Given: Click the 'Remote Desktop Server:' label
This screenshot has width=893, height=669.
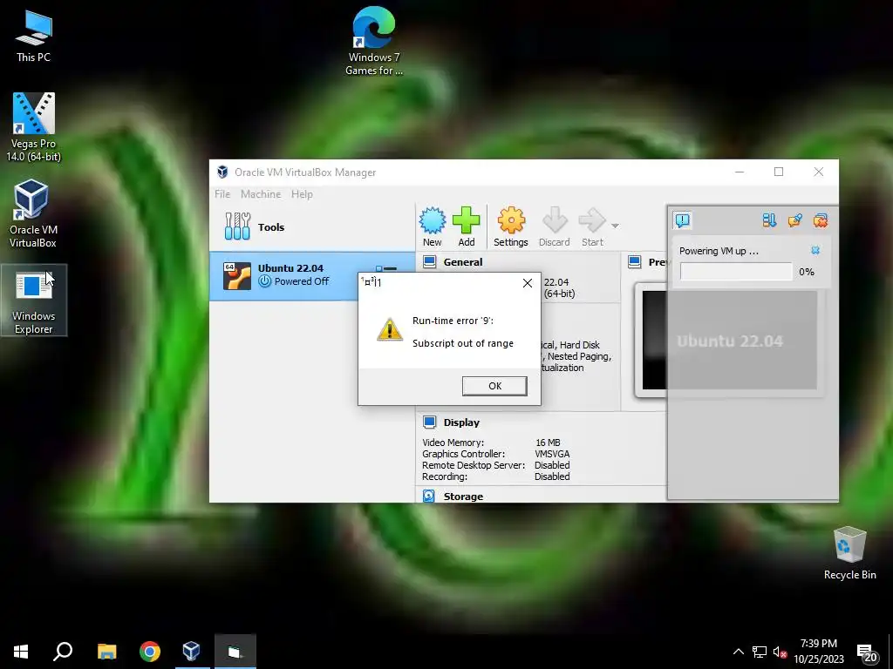Looking at the screenshot, I should click(474, 465).
